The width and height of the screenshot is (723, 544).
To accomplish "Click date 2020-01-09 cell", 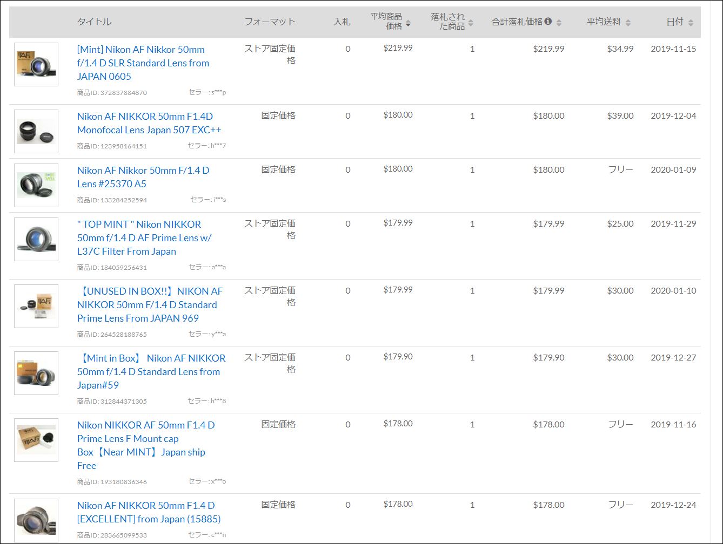I will [x=673, y=170].
